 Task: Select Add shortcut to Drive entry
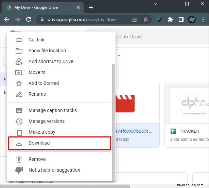pyautogui.click(x=59, y=61)
